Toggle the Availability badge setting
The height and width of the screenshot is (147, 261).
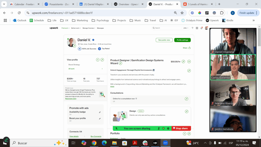pos(100,112)
